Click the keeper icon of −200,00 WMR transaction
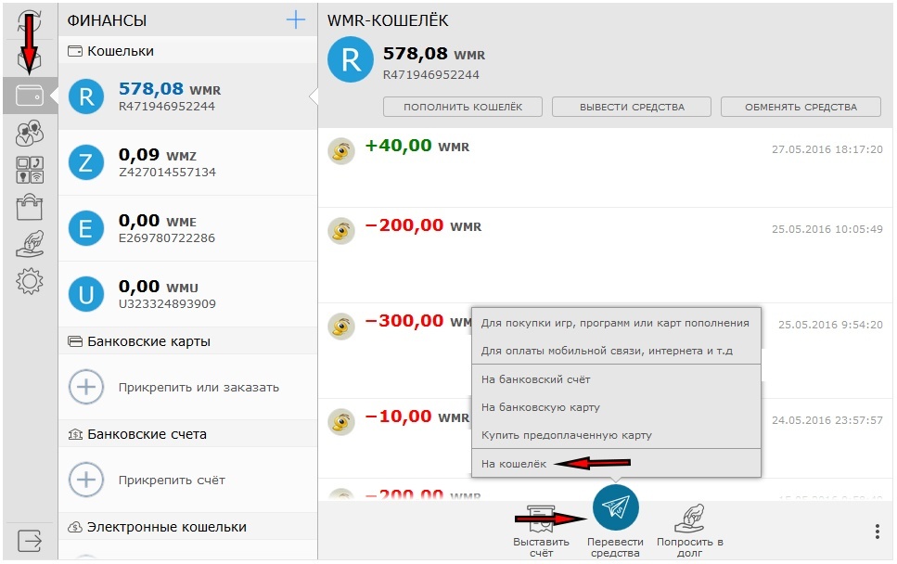 click(341, 231)
